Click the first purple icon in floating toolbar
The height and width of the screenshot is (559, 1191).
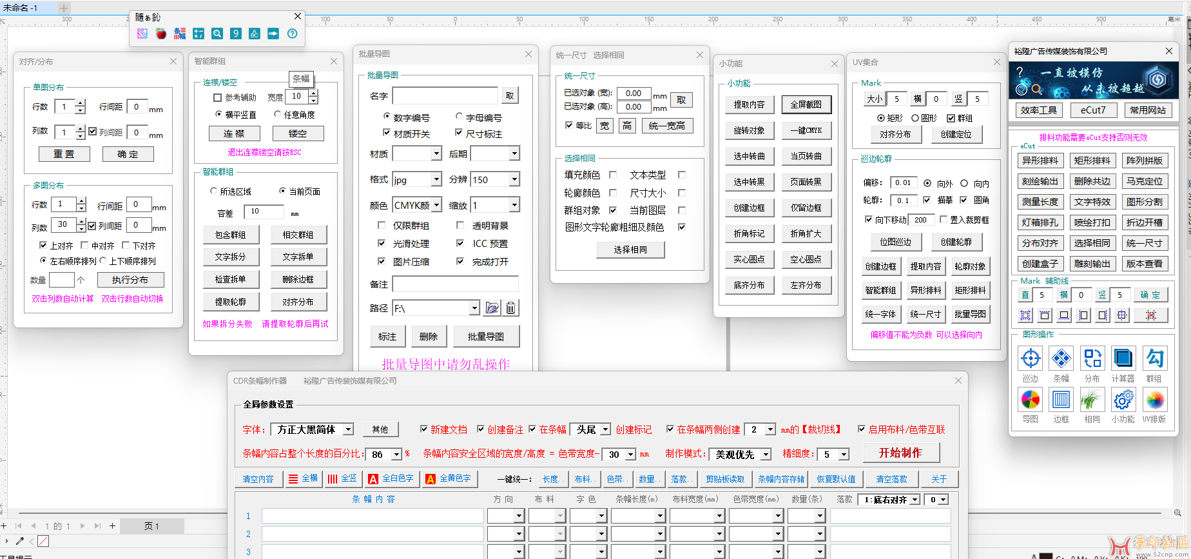[142, 34]
